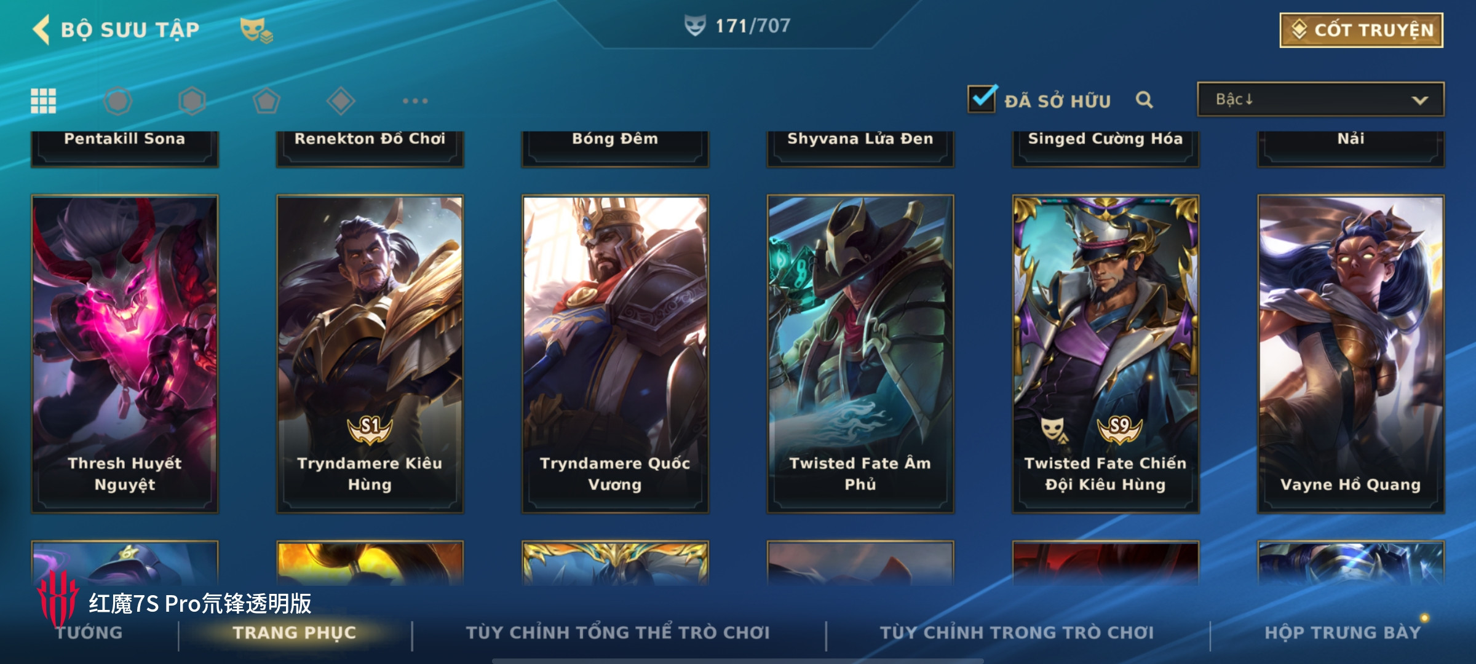The image size is (1476, 664).
Task: Open the magnifier search icon
Action: 1144,100
